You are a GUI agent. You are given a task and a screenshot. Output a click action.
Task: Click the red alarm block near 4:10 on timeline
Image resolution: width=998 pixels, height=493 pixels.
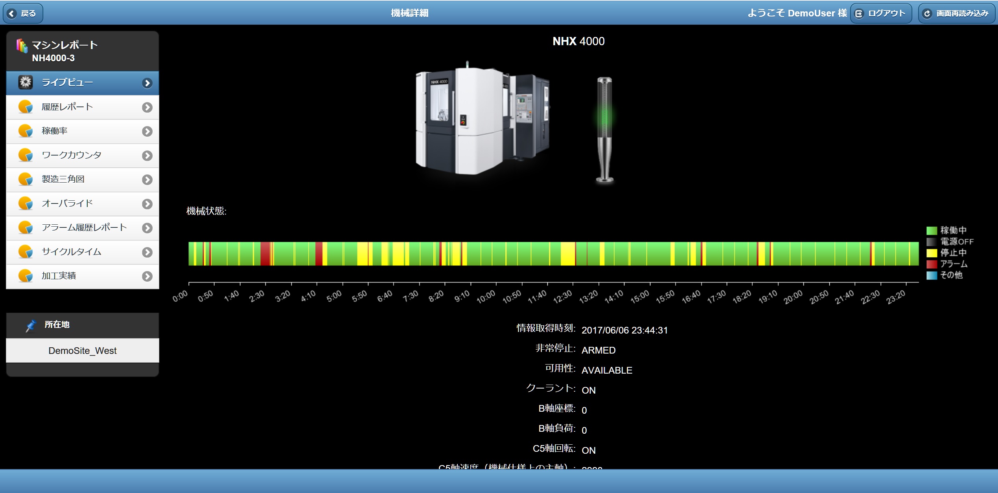click(x=319, y=254)
